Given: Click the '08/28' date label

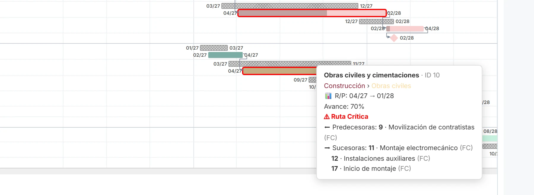Looking at the screenshot, I should pyautogui.click(x=490, y=131).
